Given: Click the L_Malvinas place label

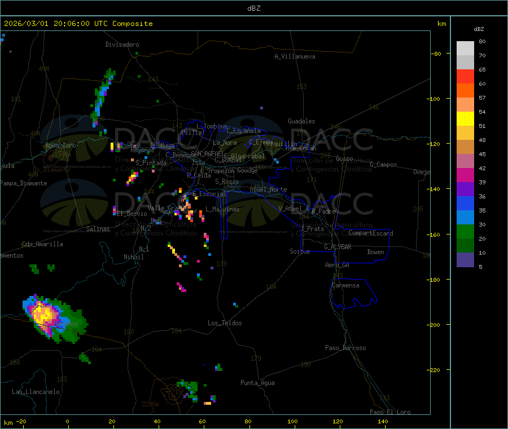Looking at the screenshot, I should 222,209.
